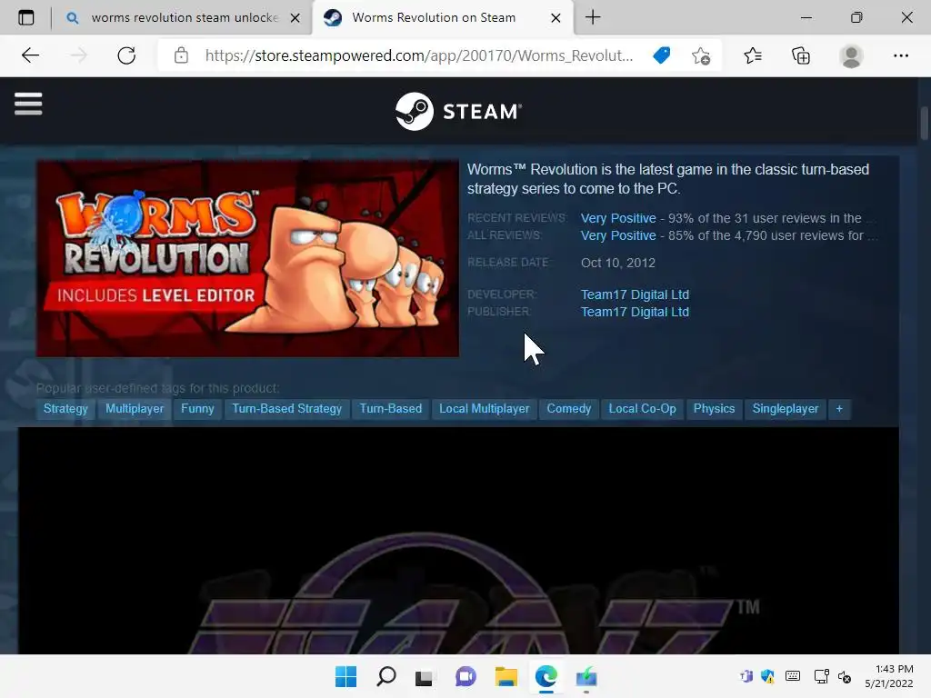Open Windows taskbar search
The image size is (931, 698).
pyautogui.click(x=385, y=676)
